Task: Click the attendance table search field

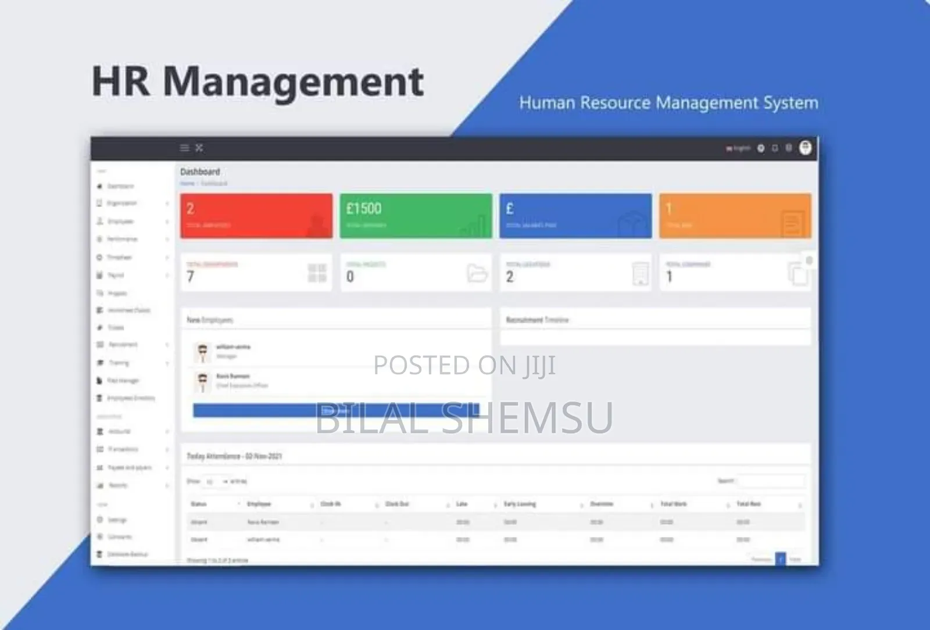Action: coord(771,481)
